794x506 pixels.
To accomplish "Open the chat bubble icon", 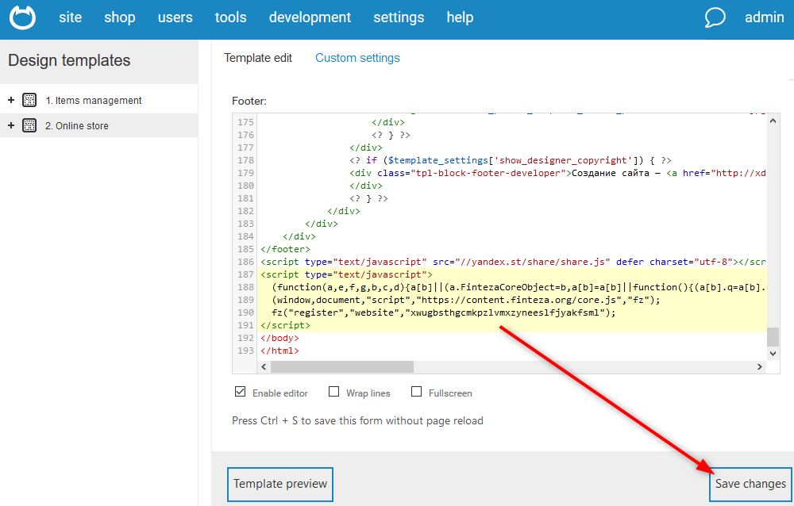I will pos(715,17).
